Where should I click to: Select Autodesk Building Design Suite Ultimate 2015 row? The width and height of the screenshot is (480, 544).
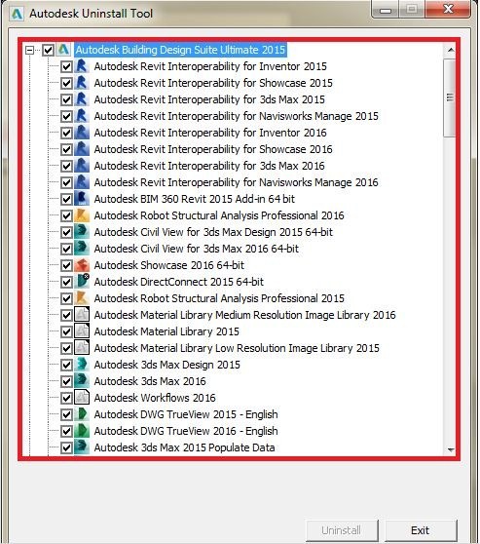(180, 50)
